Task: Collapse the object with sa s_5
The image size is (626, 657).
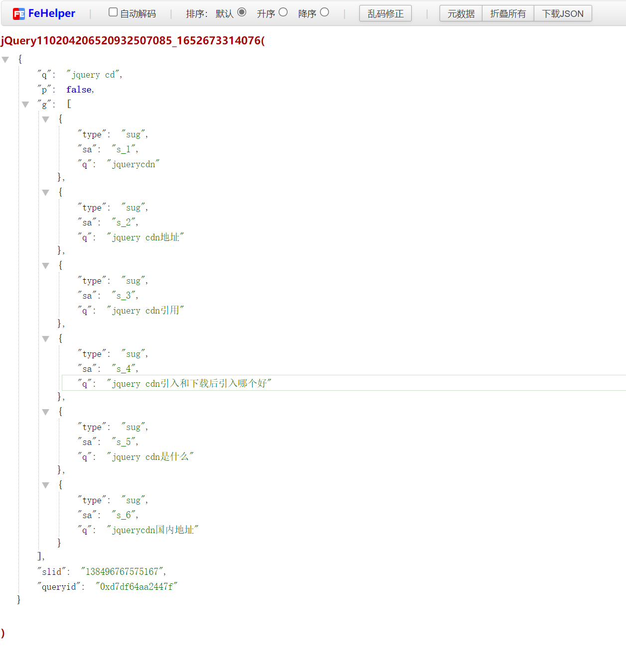Action: point(46,412)
